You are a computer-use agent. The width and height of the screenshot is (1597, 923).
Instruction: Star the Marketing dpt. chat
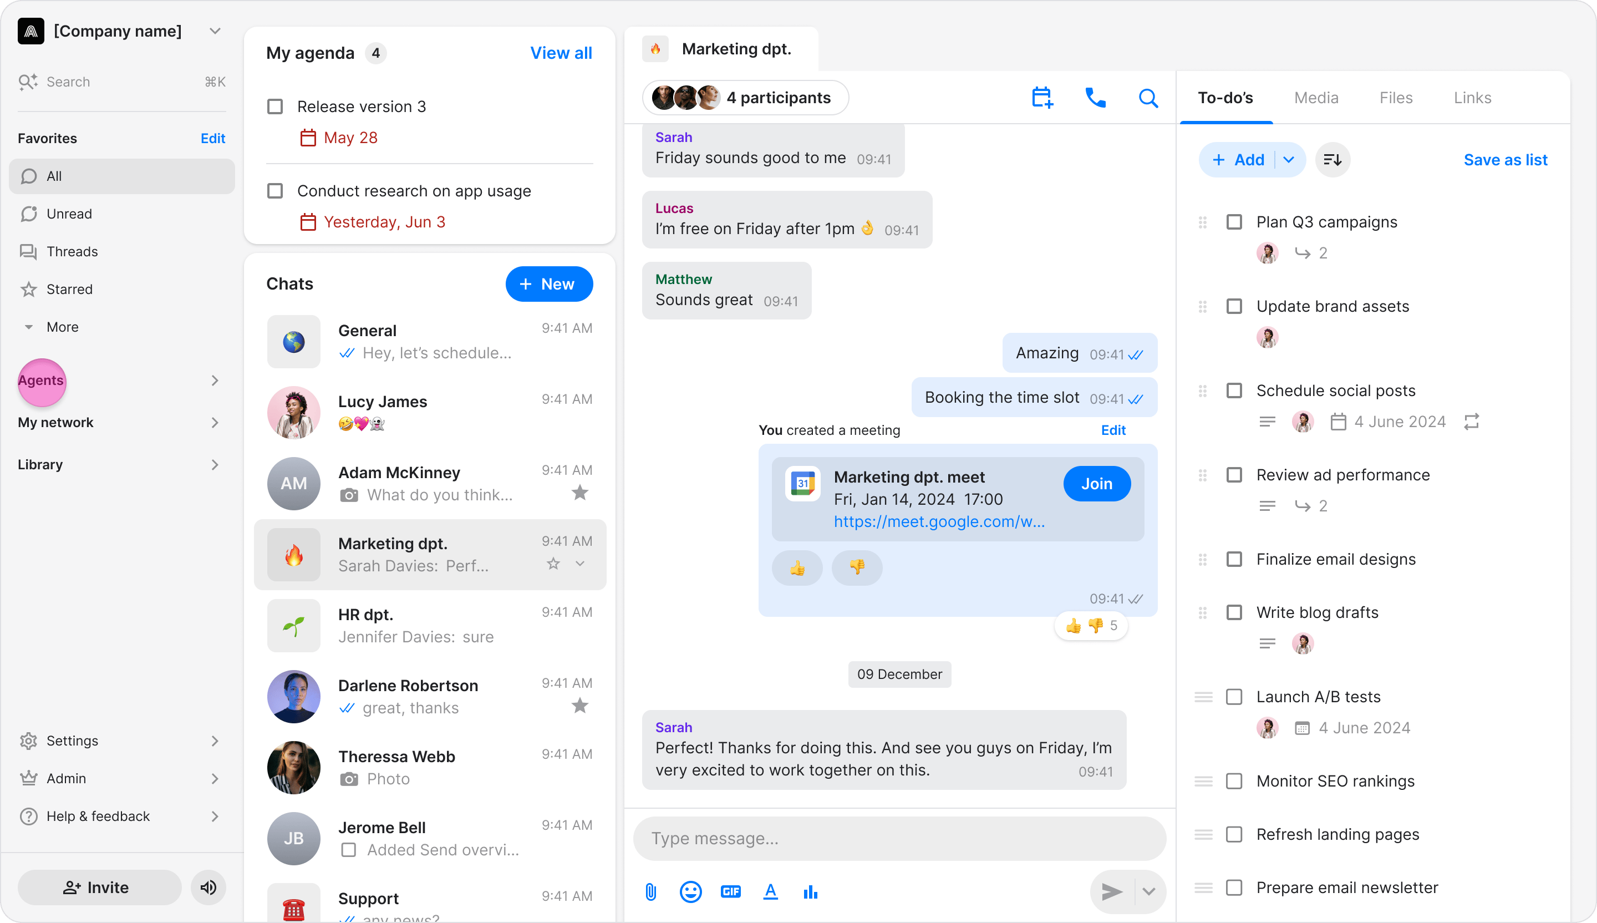pos(553,564)
